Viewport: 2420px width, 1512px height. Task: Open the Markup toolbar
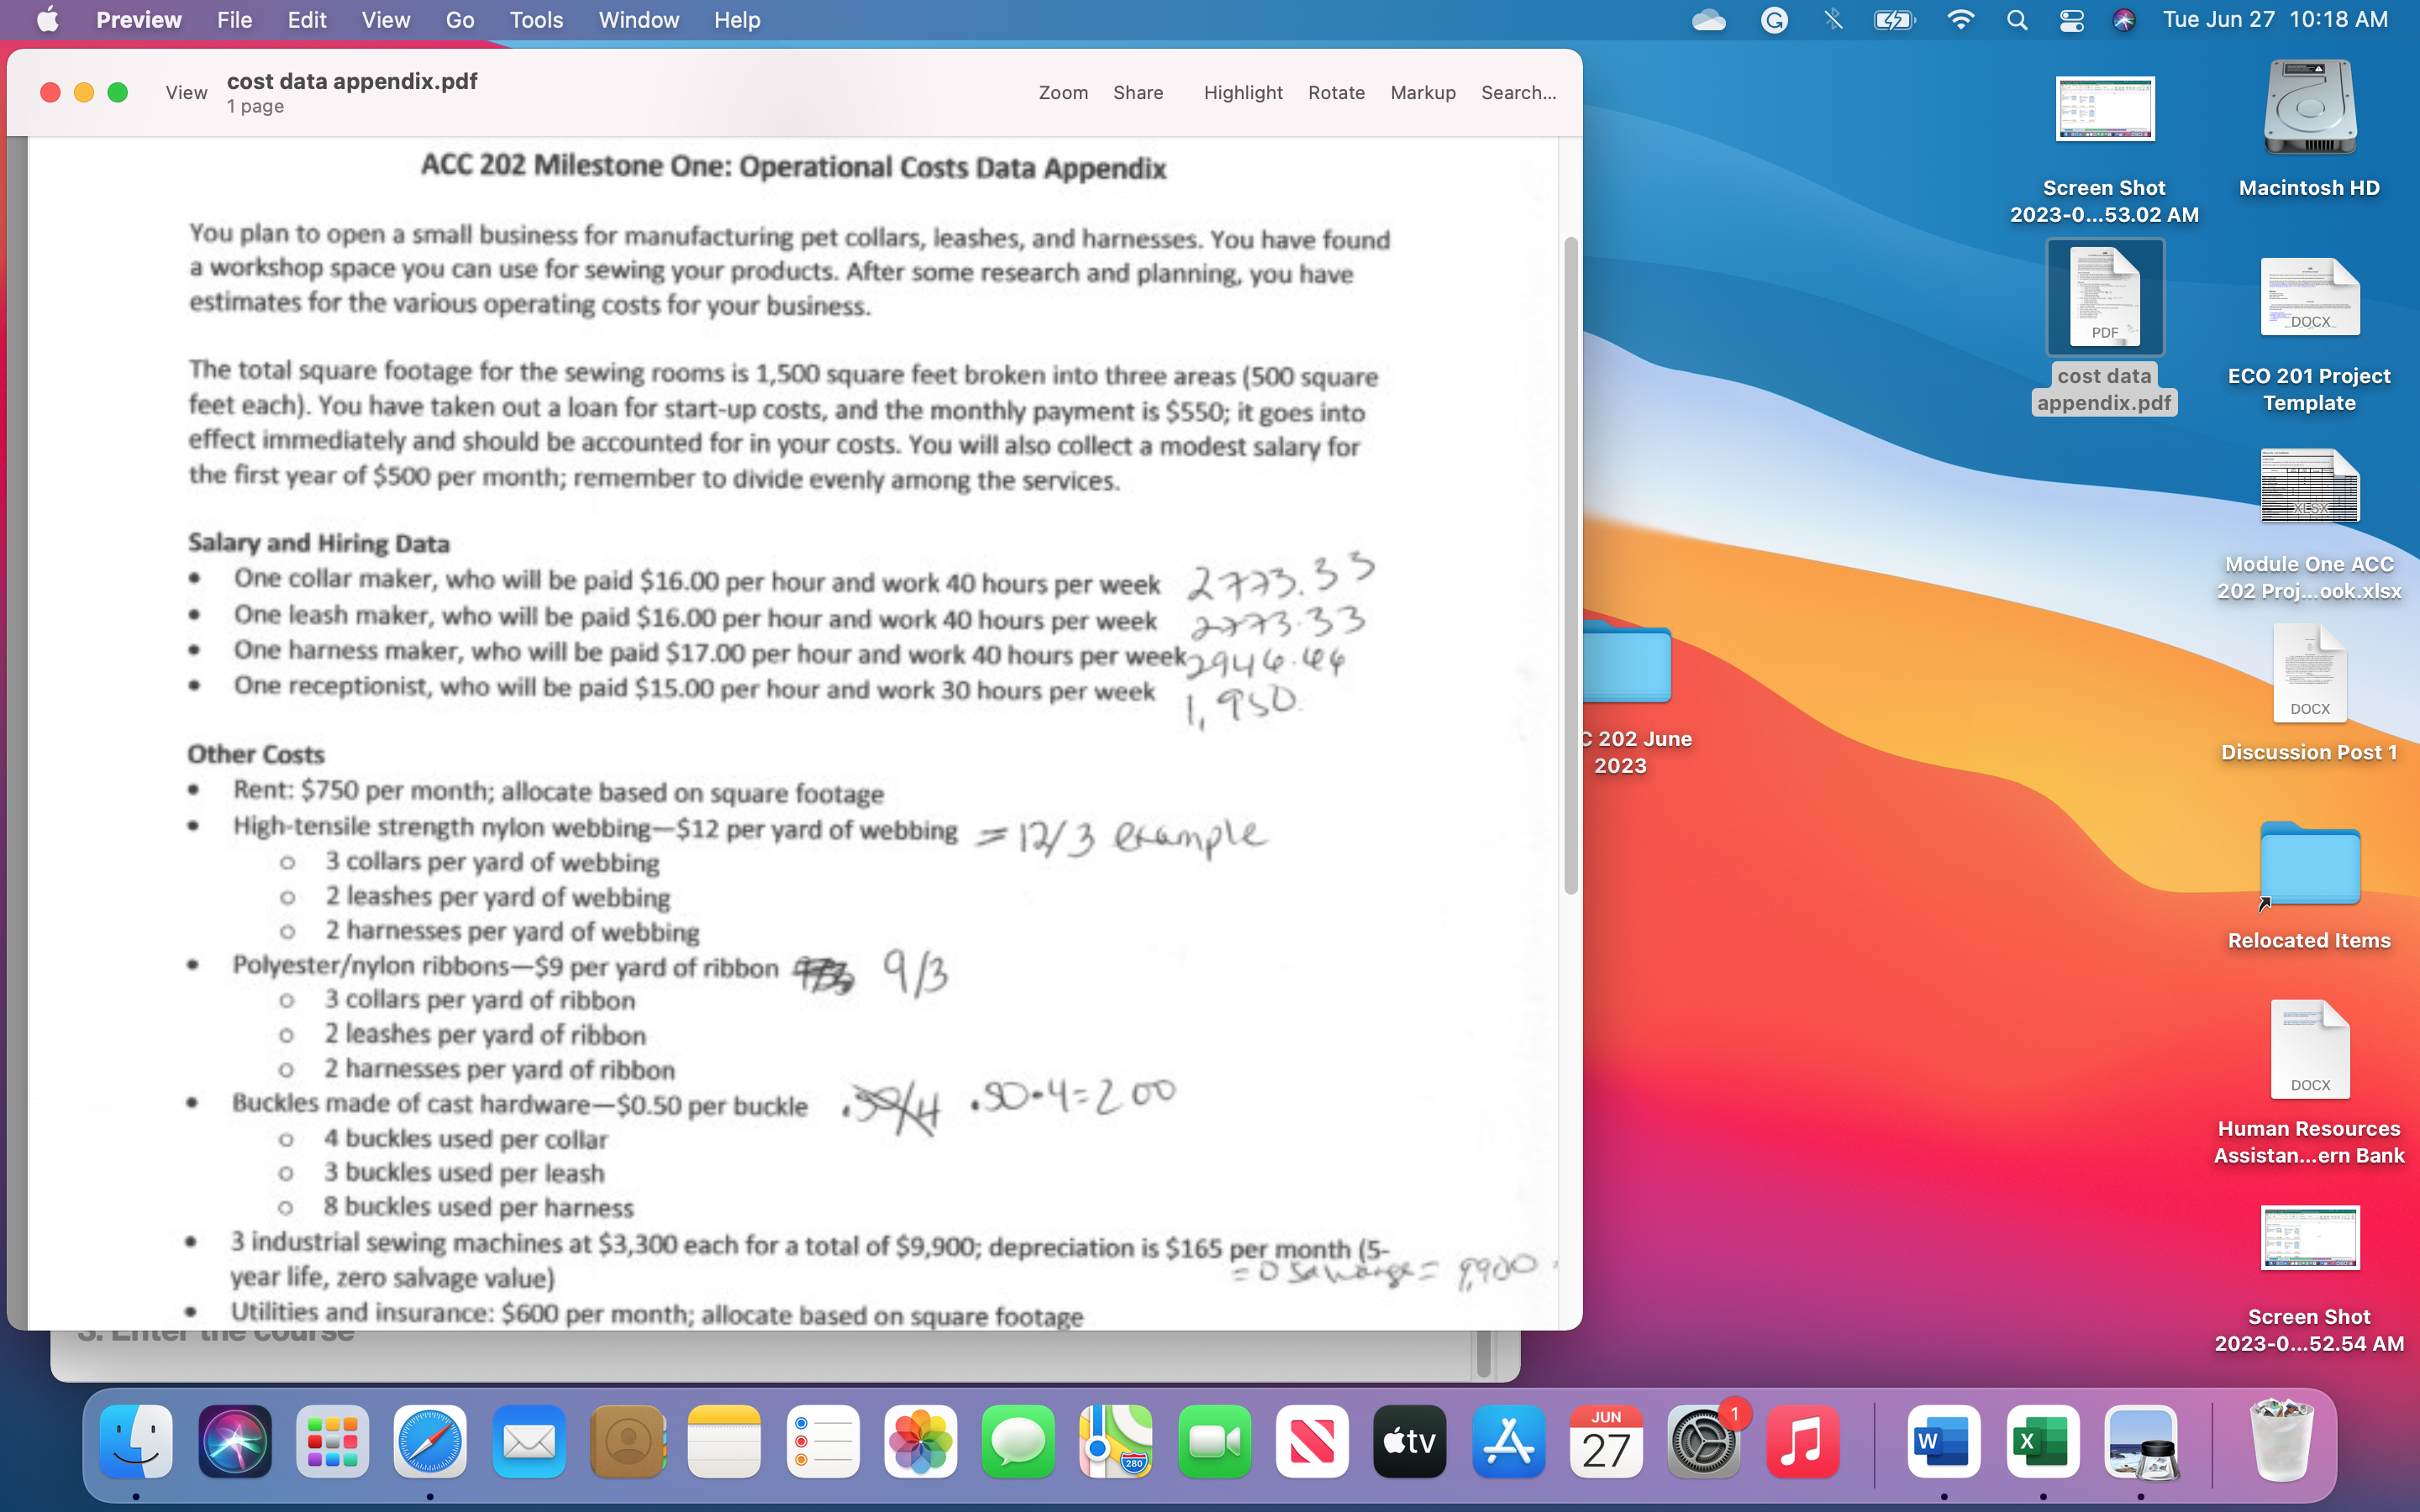tap(1422, 92)
